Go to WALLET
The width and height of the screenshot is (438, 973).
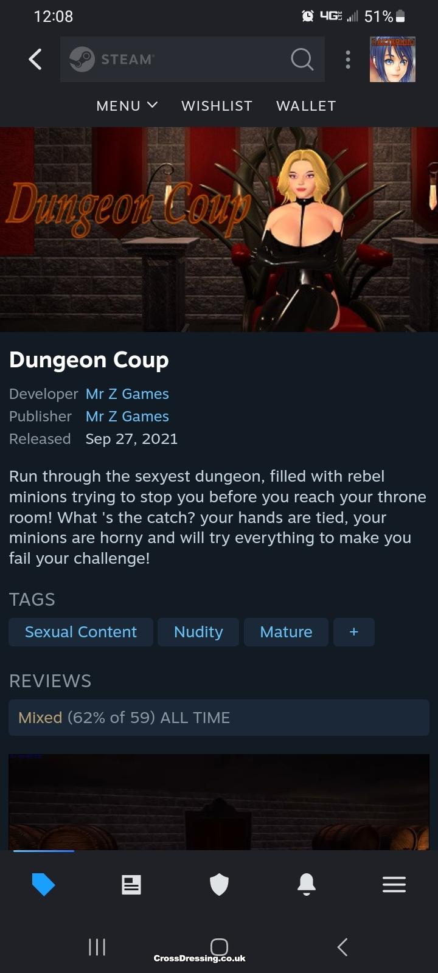306,106
